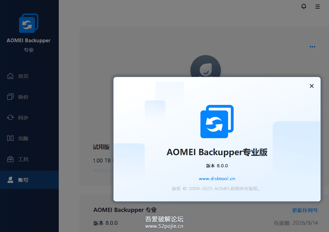Select the 首页 home icon in sidebar
329x232 pixels.
click(x=10, y=76)
